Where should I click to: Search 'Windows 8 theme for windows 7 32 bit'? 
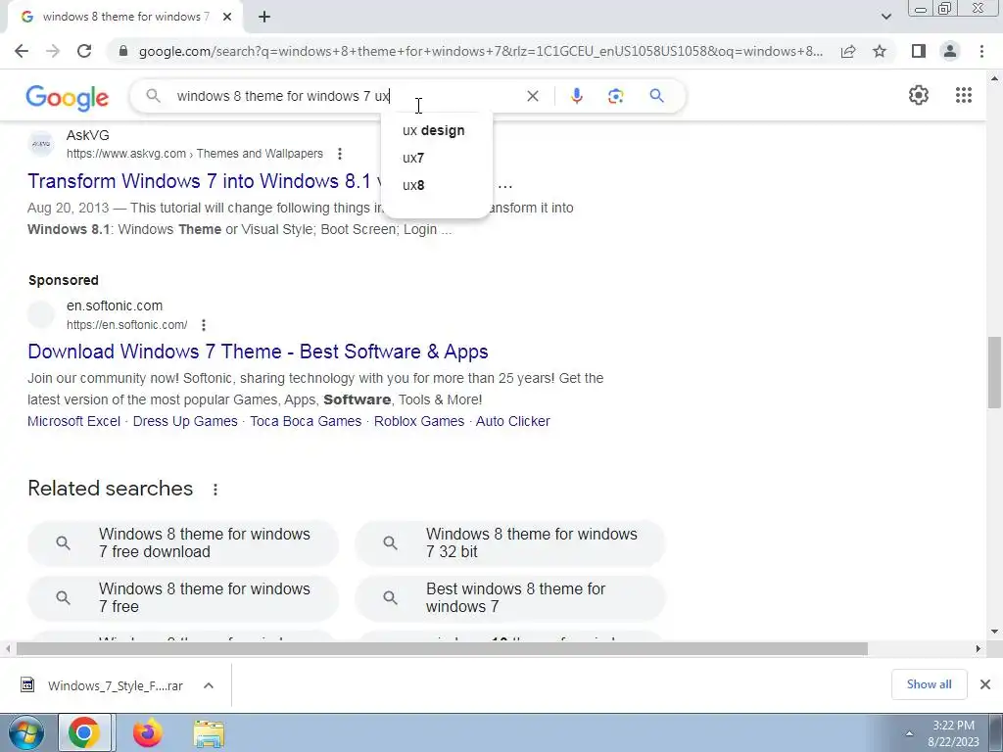(509, 542)
